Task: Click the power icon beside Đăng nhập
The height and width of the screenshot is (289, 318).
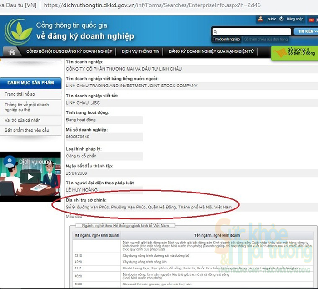Action: tap(282, 19)
